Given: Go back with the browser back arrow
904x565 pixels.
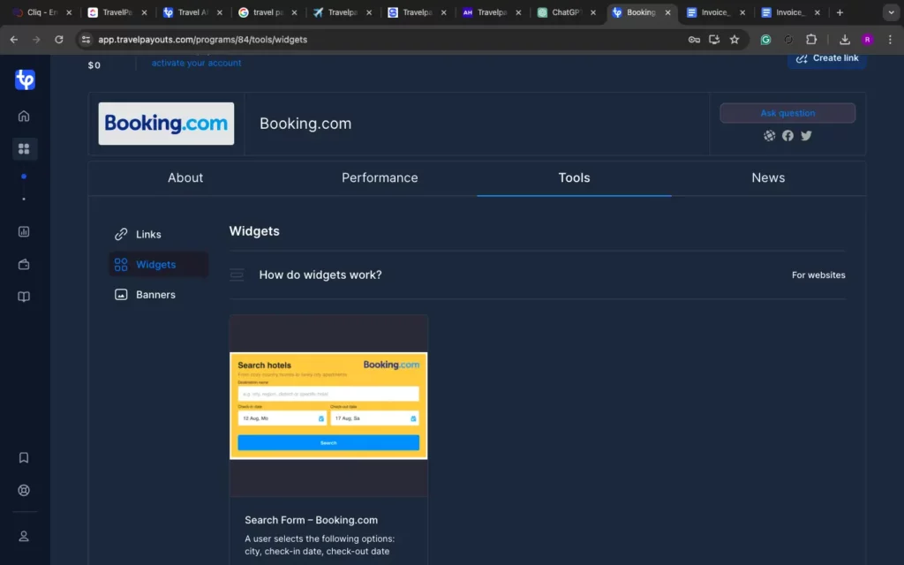Looking at the screenshot, I should (x=14, y=39).
